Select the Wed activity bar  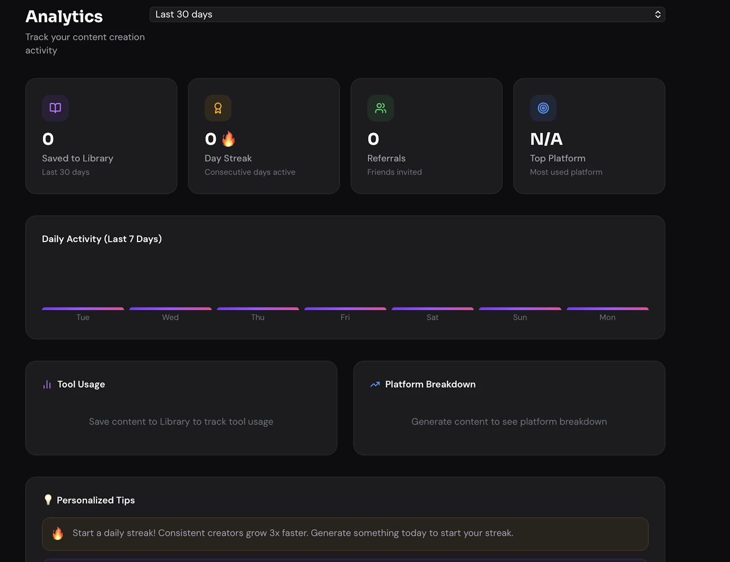point(171,309)
